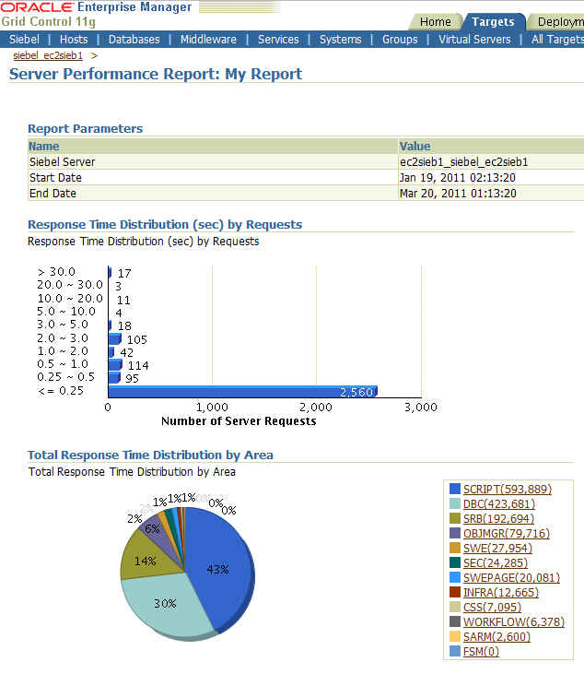Click the purple OBJMGR legend swatch
This screenshot has width=584, height=674.
455,533
